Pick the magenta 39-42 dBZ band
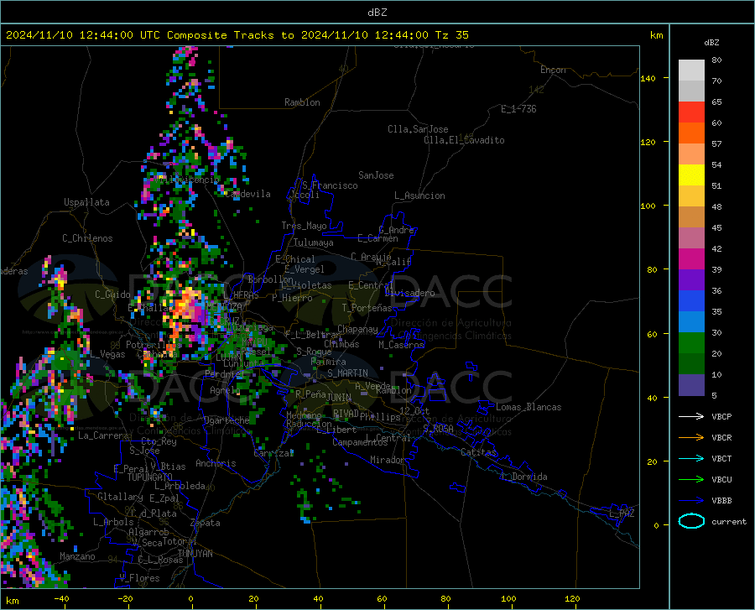The image size is (755, 610). point(691,259)
